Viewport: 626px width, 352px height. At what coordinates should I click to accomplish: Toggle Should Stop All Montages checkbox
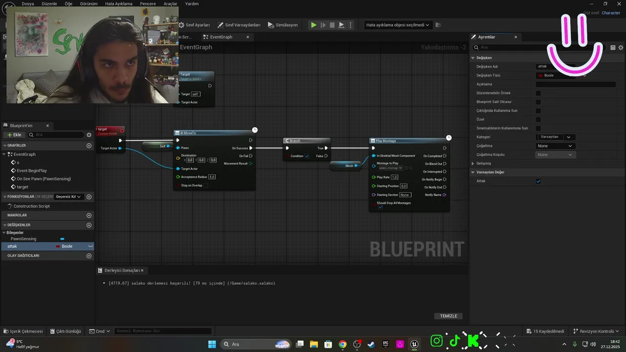tap(380, 207)
